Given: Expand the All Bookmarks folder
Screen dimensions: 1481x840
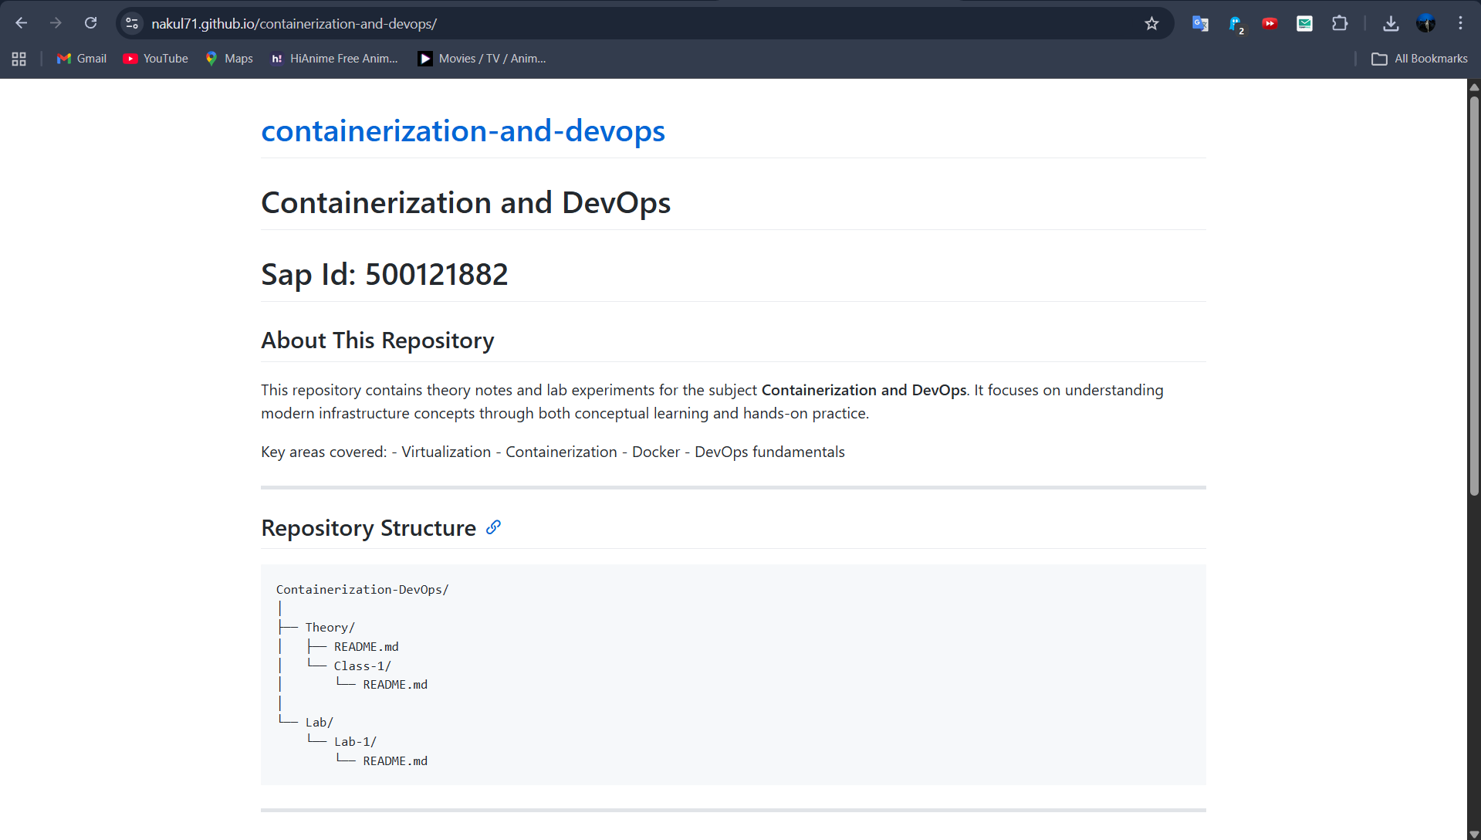Looking at the screenshot, I should tap(1420, 59).
